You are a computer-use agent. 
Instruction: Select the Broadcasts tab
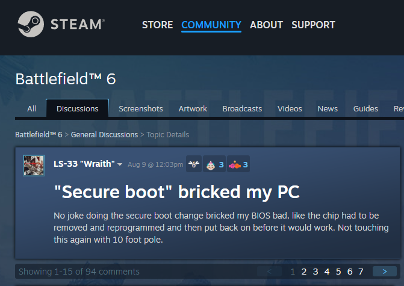click(x=242, y=109)
